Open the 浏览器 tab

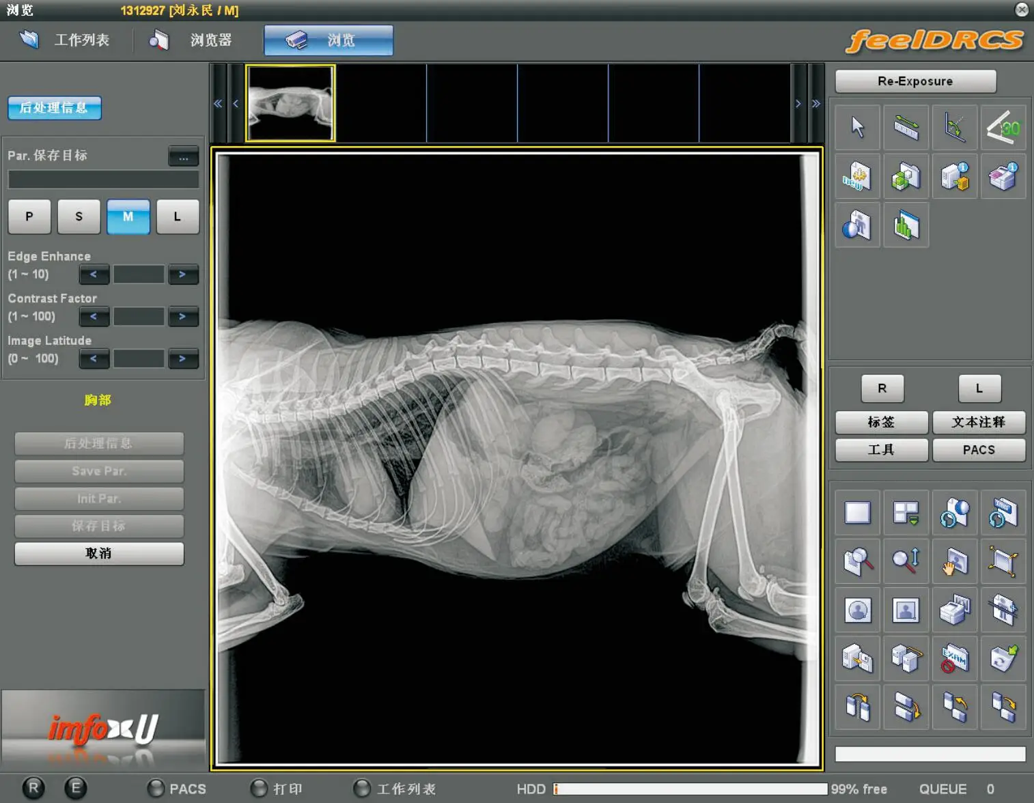coord(193,40)
